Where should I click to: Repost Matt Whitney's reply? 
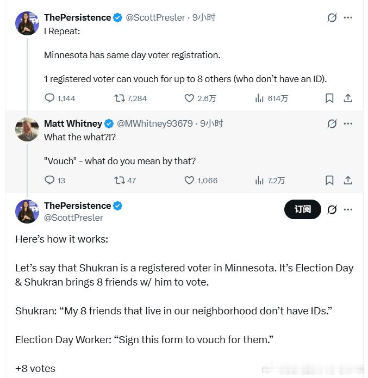pos(120,181)
